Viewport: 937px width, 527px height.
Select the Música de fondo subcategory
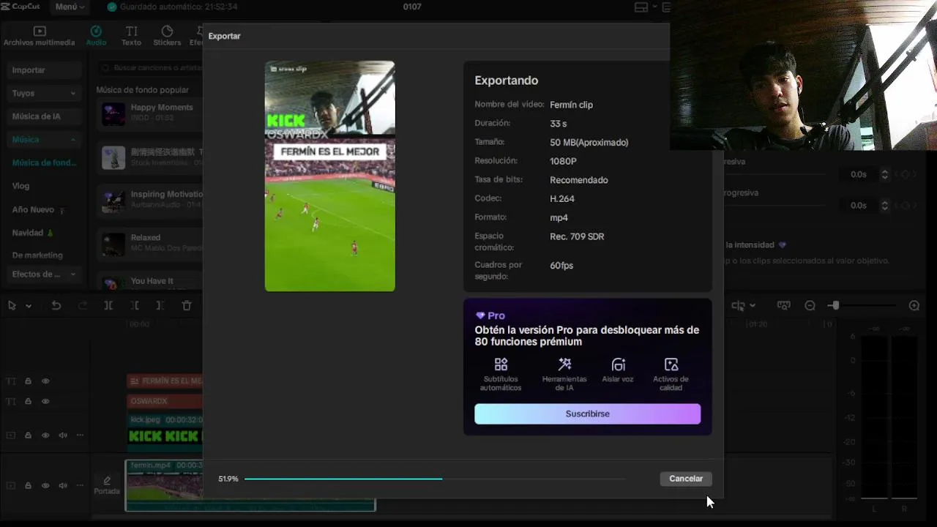point(43,162)
